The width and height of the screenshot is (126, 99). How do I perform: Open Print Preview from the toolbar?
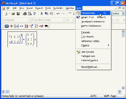pos(30,14)
